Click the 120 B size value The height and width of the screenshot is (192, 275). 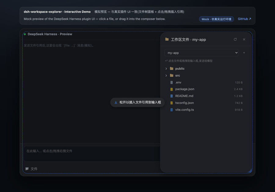[239, 82]
